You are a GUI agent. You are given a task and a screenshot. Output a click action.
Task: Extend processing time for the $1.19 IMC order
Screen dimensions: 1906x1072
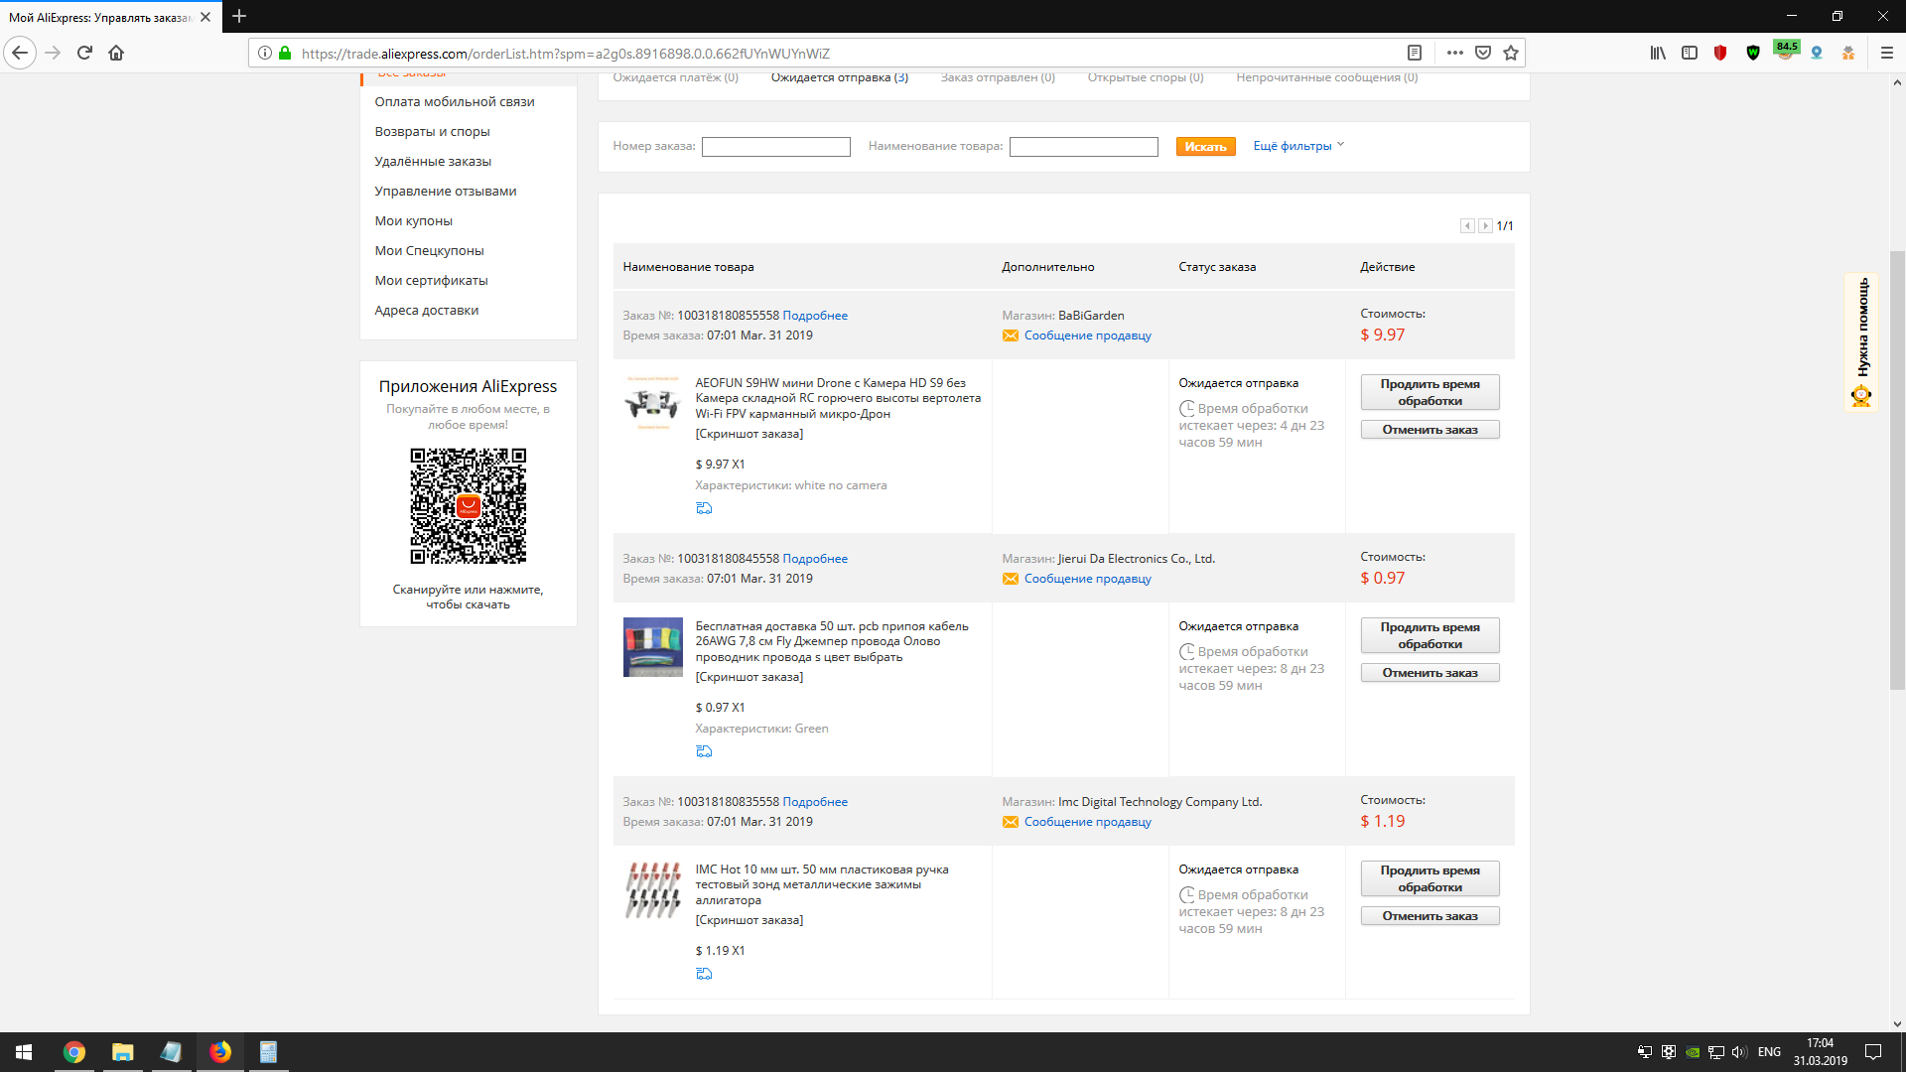1429,878
